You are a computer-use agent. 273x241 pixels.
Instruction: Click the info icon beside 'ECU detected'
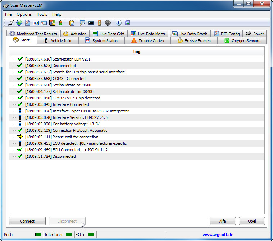(x=20, y=143)
